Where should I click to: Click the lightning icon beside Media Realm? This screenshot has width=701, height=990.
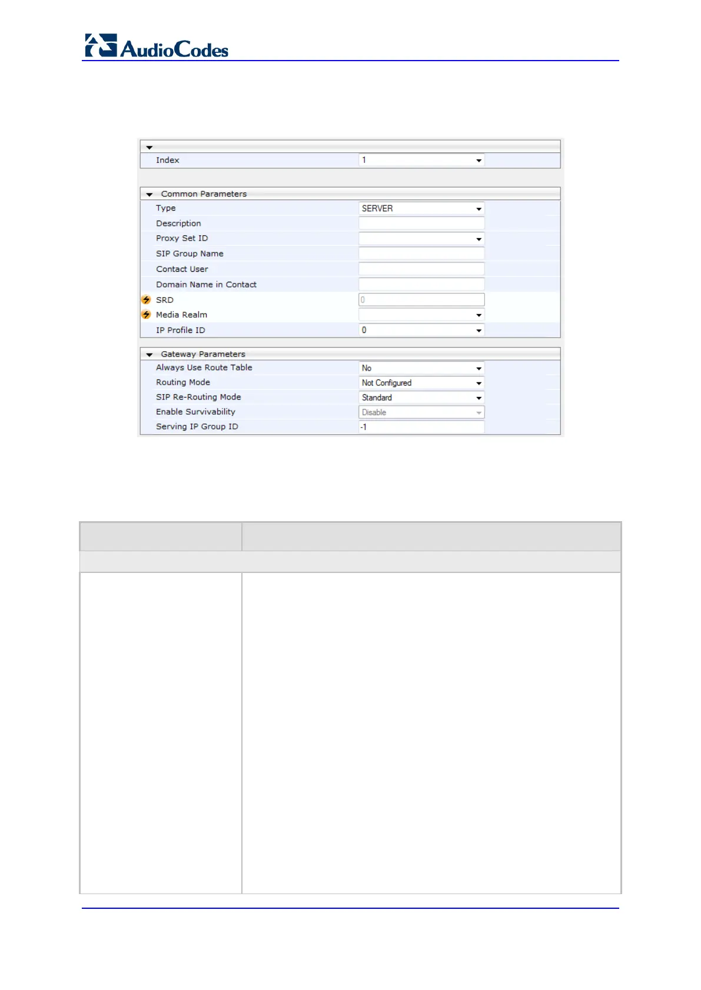click(x=147, y=315)
